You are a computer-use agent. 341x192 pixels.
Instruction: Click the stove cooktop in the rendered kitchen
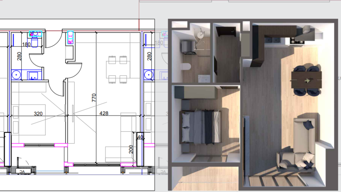coord(297,40)
